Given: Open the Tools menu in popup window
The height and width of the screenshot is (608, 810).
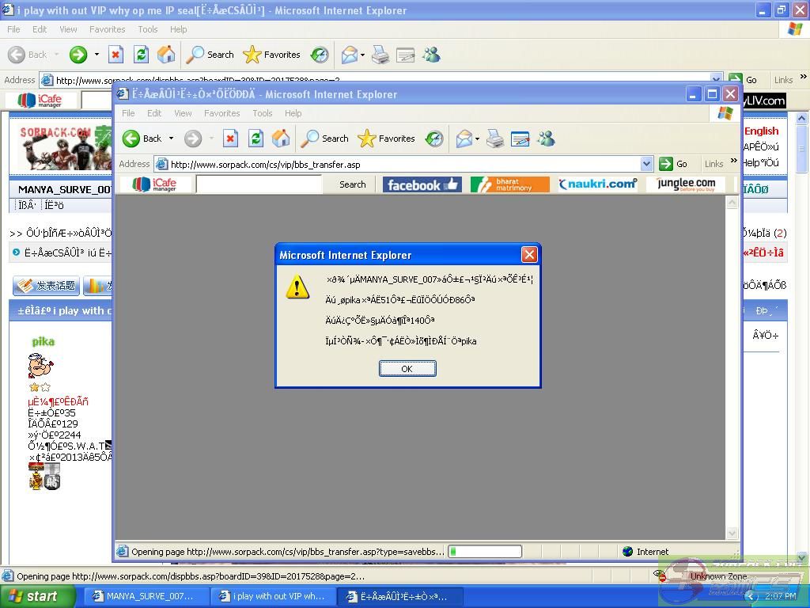Looking at the screenshot, I should (x=262, y=113).
